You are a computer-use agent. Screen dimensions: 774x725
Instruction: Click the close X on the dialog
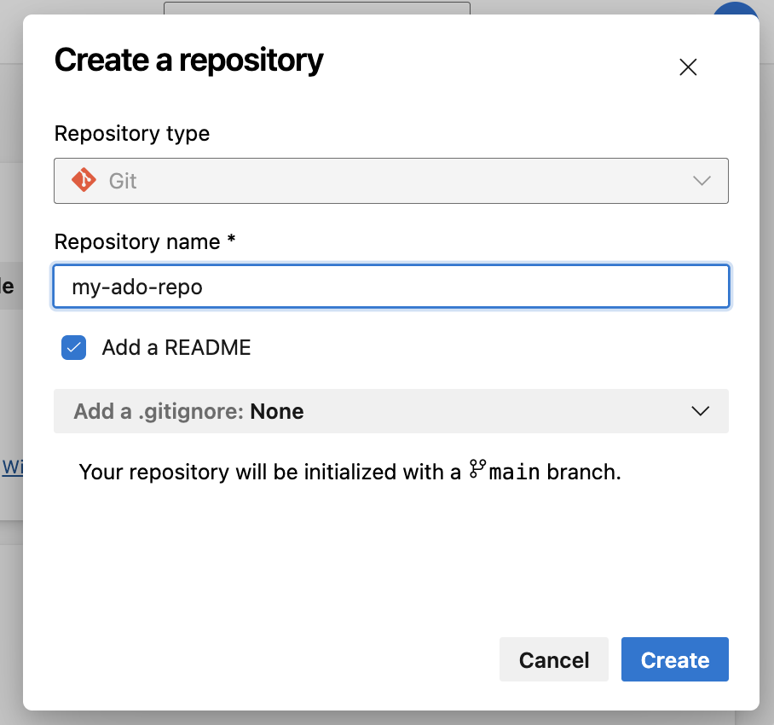tap(688, 67)
